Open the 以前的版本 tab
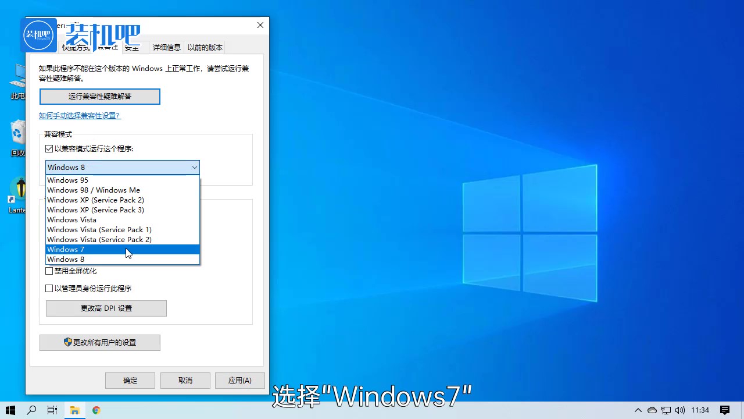 pyautogui.click(x=205, y=47)
